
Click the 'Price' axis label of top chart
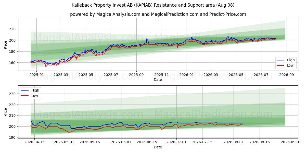click(x=6, y=45)
